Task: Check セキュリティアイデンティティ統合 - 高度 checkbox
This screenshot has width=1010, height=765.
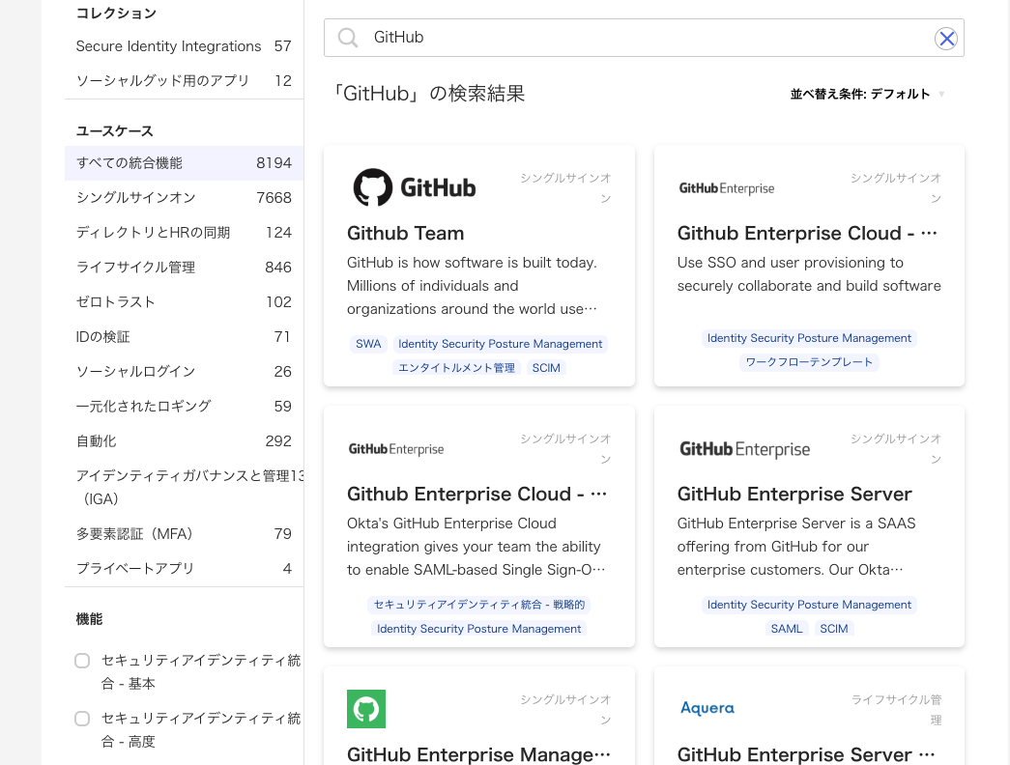Action: (82, 719)
